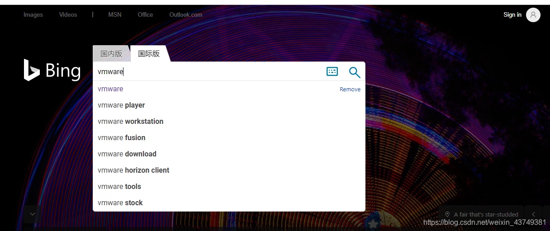Select the 'vmware fusion' suggestion

(229, 138)
